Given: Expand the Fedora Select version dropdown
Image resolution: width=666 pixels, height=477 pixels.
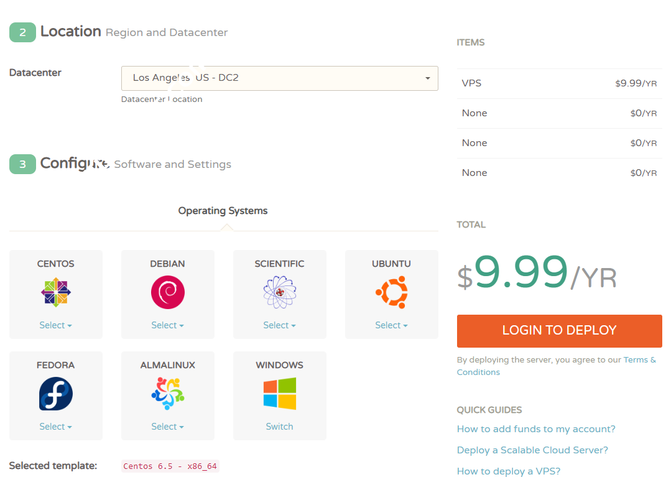Looking at the screenshot, I should (x=56, y=427).
